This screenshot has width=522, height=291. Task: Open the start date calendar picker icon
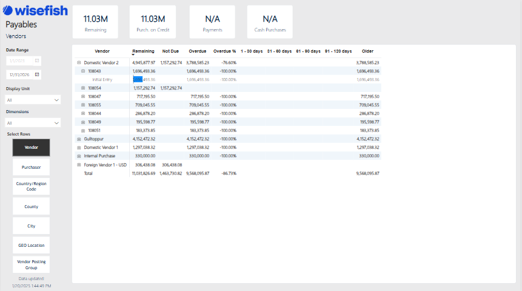click(37, 60)
